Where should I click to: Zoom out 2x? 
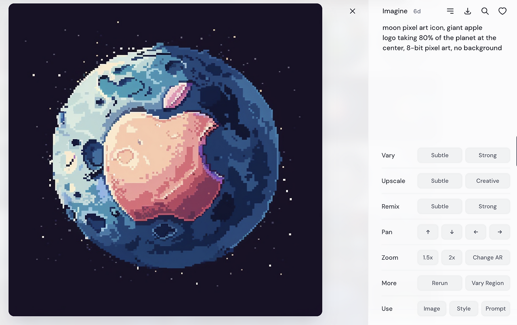click(452, 258)
